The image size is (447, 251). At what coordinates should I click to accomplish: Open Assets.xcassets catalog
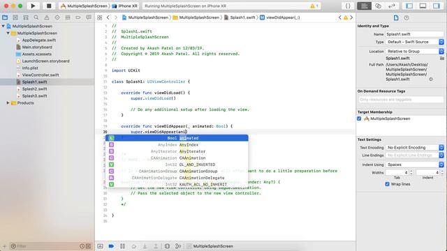click(37, 54)
